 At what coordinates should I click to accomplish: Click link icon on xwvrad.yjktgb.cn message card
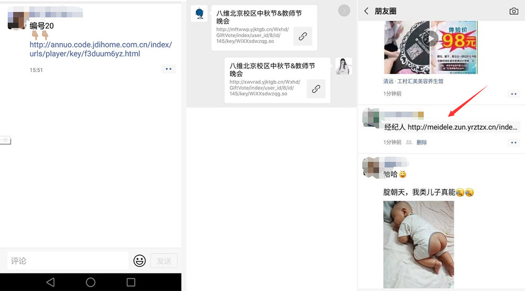coord(316,89)
